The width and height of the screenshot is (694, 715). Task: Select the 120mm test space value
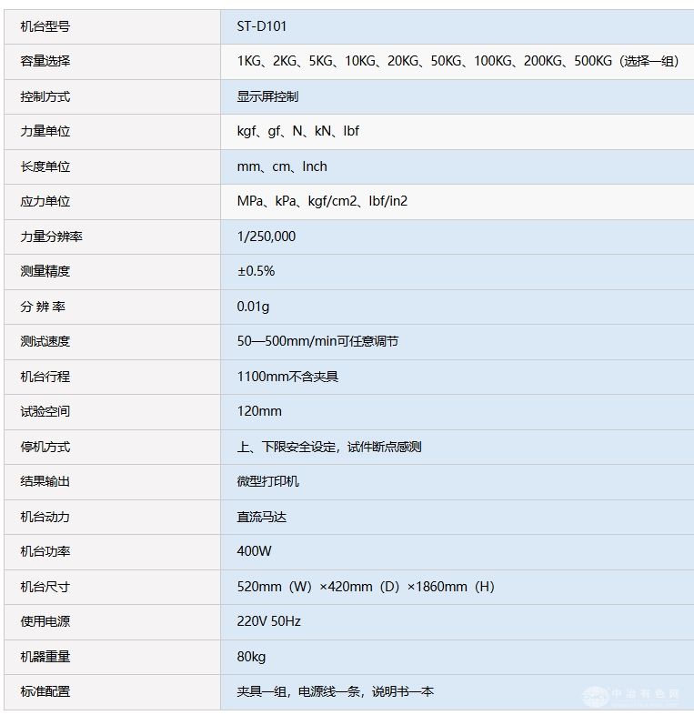tap(259, 411)
